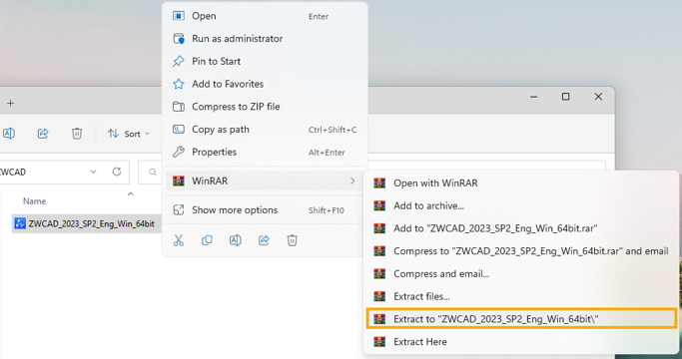Select Copy as path
Screen dimensions: 682x359
click(x=265, y=129)
